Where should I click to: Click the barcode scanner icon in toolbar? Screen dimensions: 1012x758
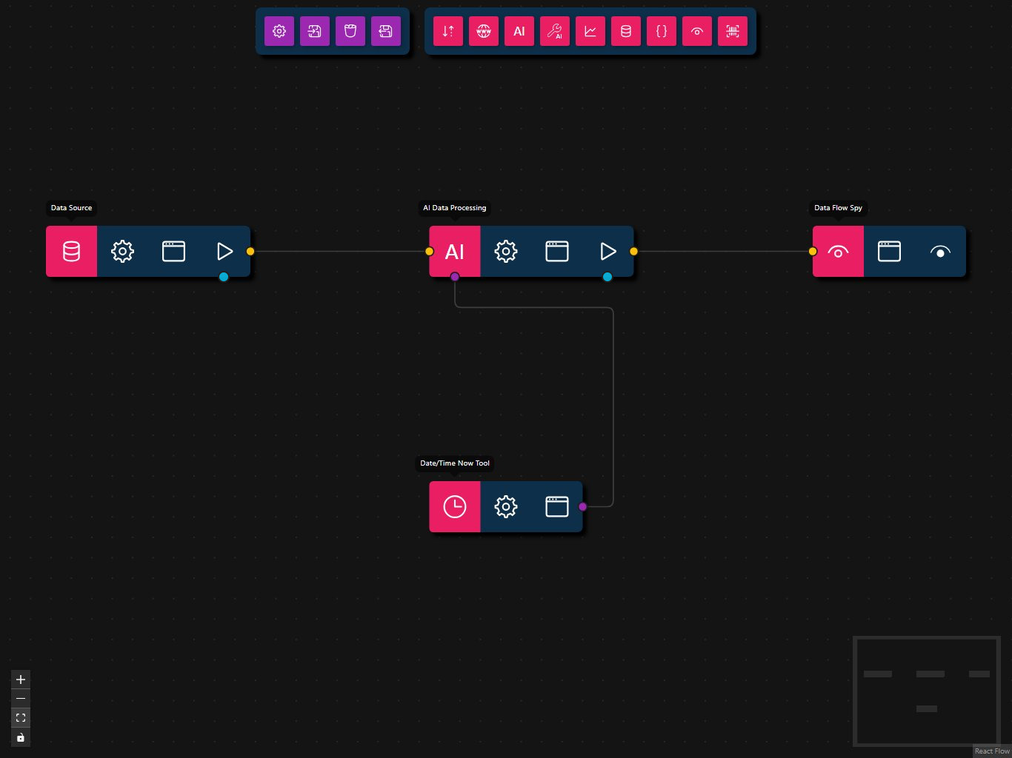click(733, 31)
